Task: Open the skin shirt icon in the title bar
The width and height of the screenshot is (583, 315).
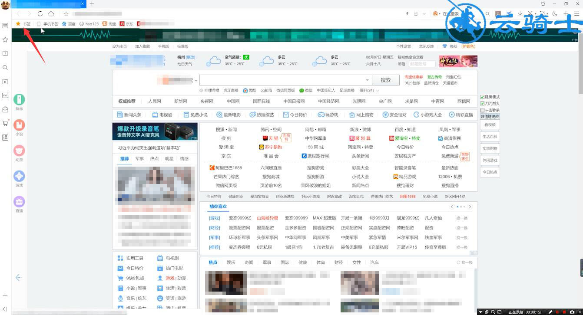Action: click(543, 3)
